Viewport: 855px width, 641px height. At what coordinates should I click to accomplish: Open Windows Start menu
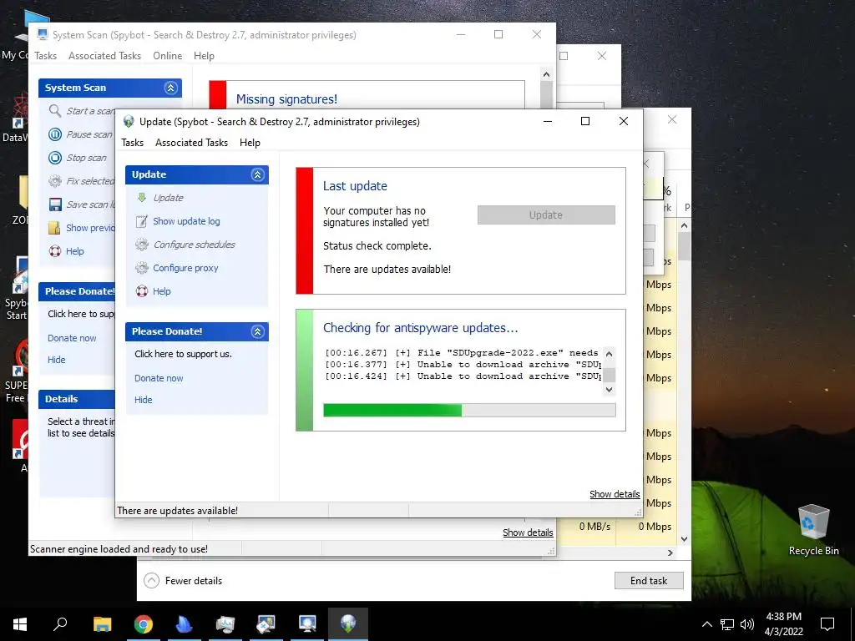[20, 624]
